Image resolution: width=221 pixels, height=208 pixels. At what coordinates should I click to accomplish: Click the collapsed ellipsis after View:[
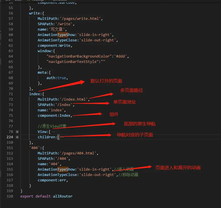click(53, 132)
